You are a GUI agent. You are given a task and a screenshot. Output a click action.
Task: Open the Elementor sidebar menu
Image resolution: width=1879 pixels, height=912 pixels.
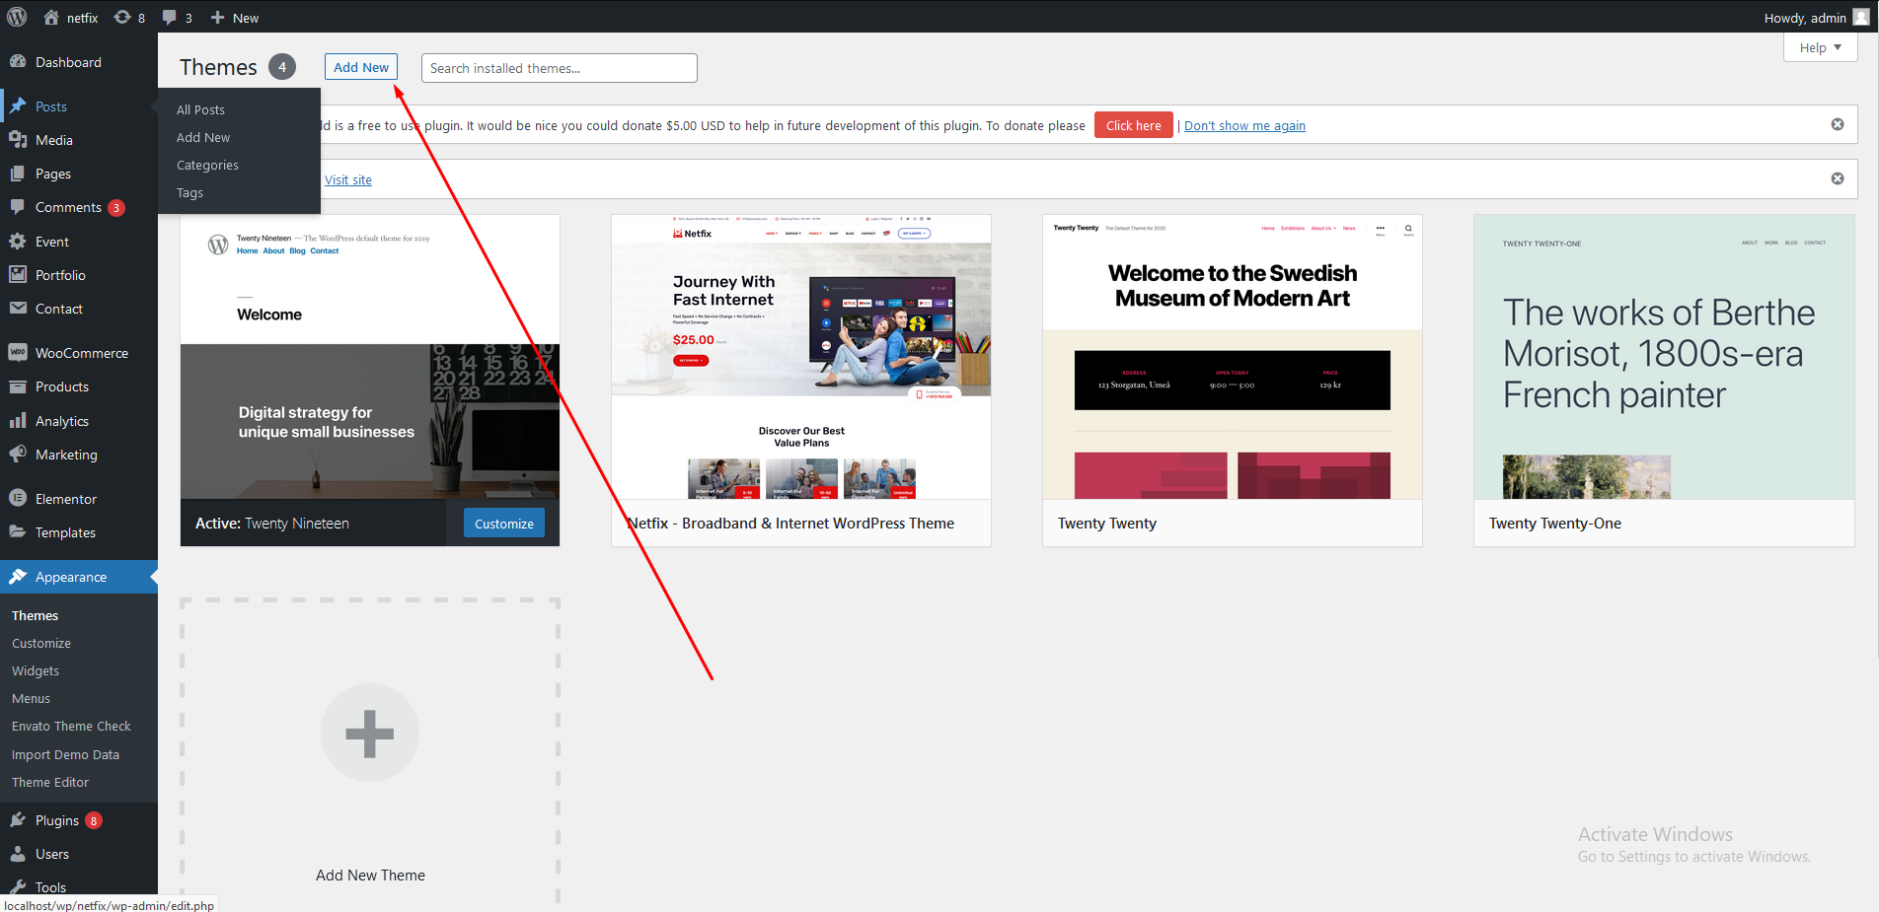pos(65,499)
